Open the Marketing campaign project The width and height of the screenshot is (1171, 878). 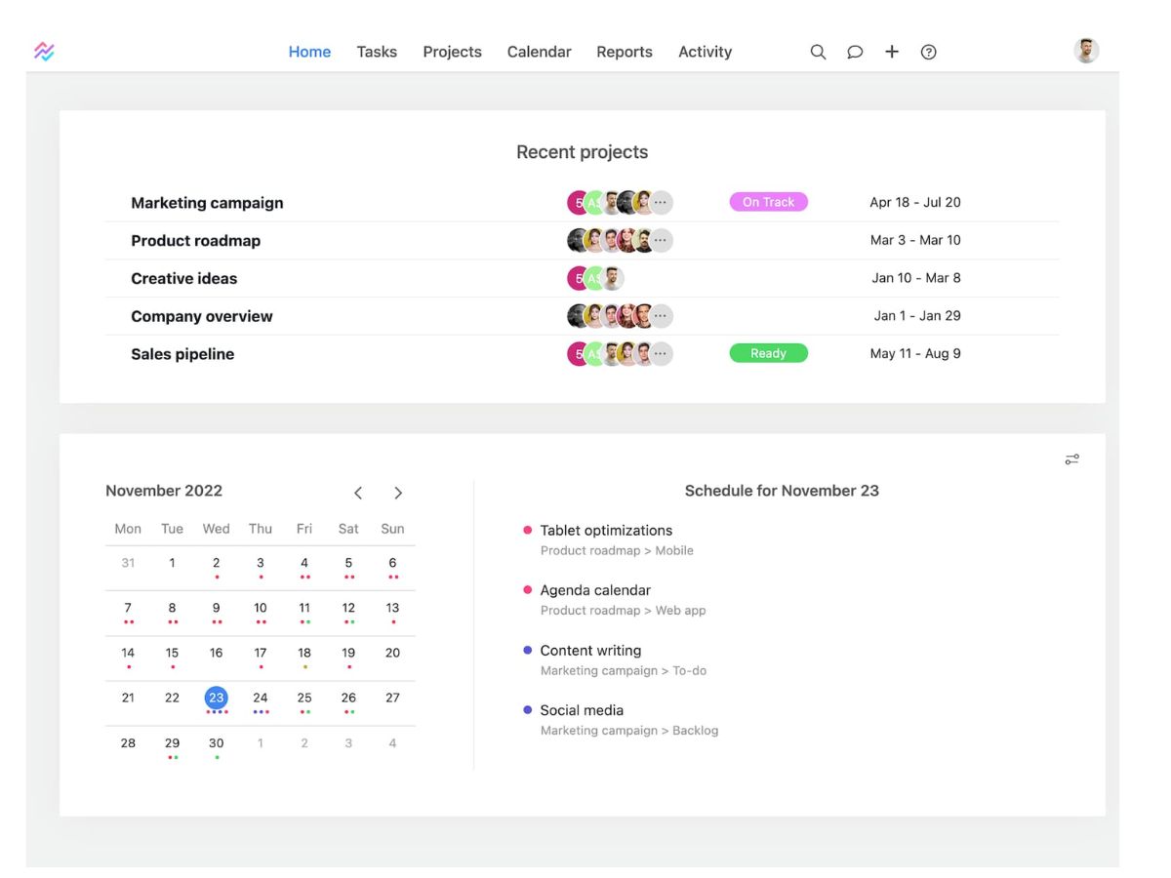207,203
